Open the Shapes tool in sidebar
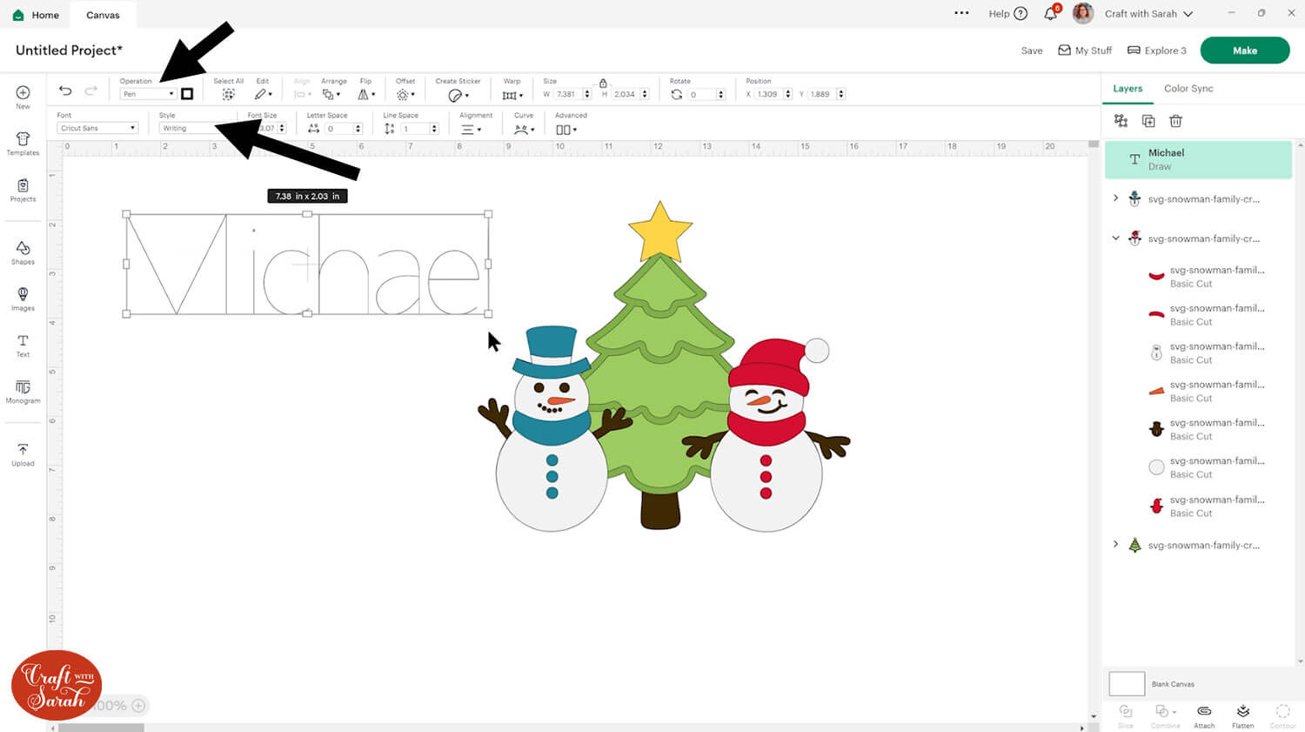 coord(23,252)
